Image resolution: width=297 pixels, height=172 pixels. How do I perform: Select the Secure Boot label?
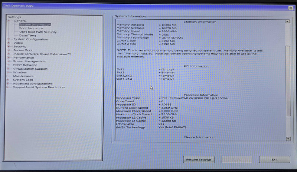point(23,50)
